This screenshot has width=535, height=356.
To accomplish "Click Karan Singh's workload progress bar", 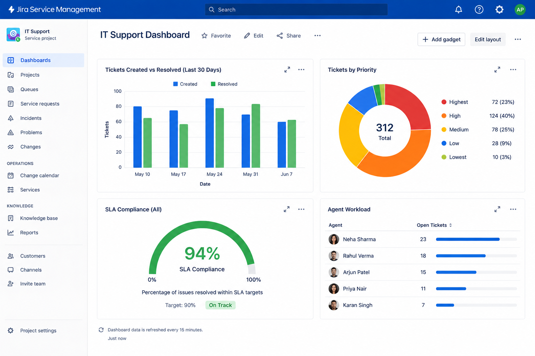I will pyautogui.click(x=476, y=305).
